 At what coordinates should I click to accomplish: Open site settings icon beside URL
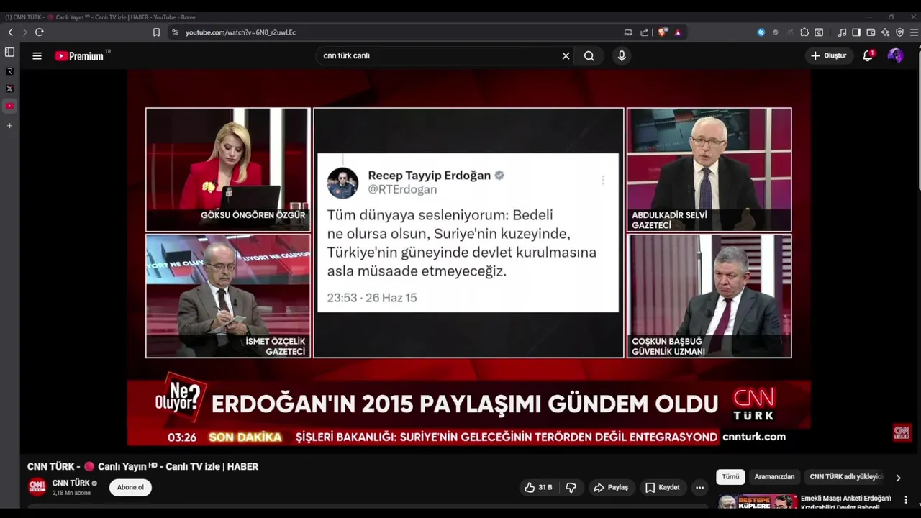click(x=175, y=32)
